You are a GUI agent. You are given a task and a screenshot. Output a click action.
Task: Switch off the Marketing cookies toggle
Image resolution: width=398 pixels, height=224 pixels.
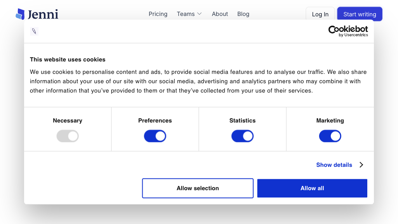click(330, 136)
